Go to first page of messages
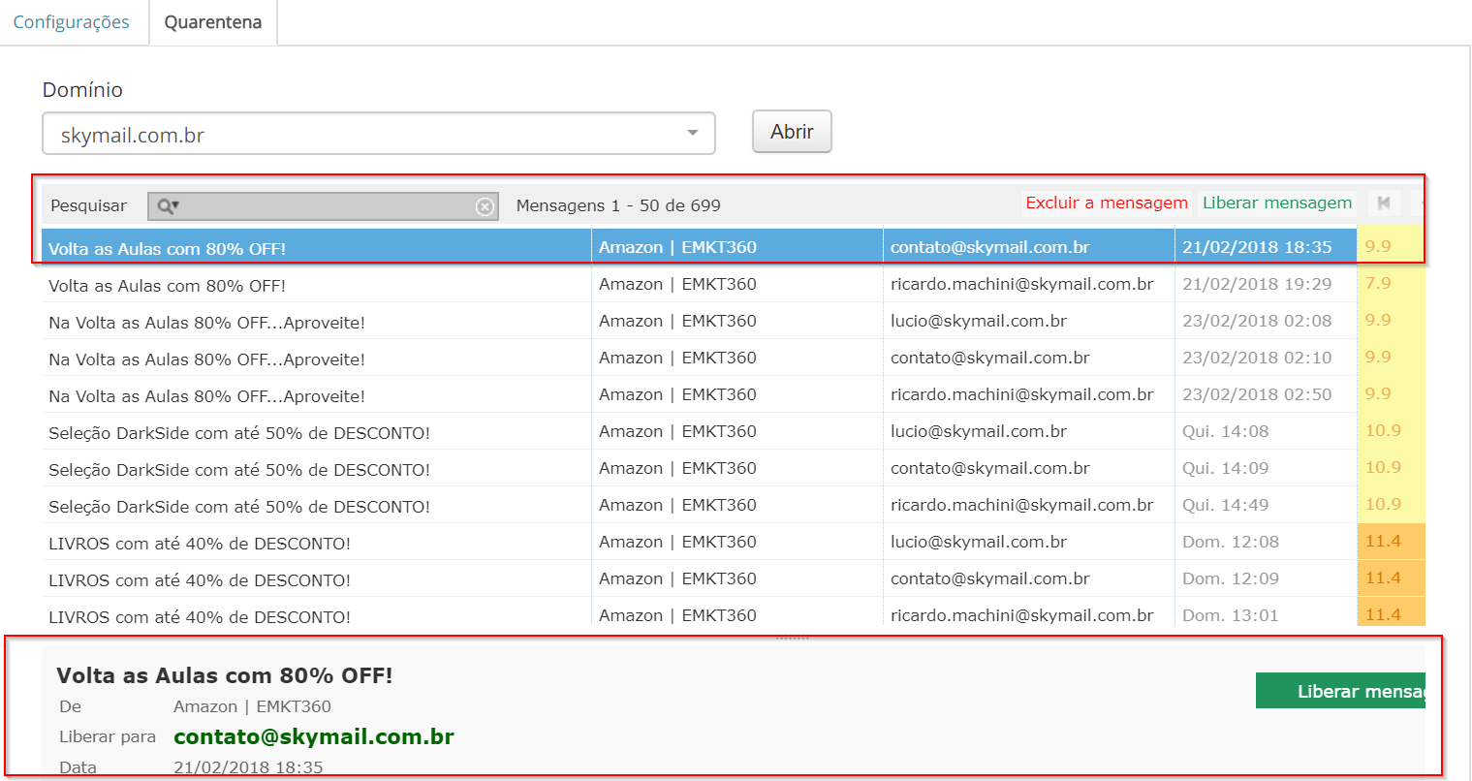The height and width of the screenshot is (781, 1472). (1384, 203)
